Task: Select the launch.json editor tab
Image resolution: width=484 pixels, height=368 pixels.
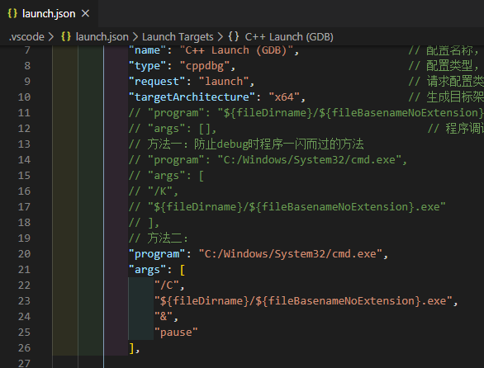Action: (49, 13)
